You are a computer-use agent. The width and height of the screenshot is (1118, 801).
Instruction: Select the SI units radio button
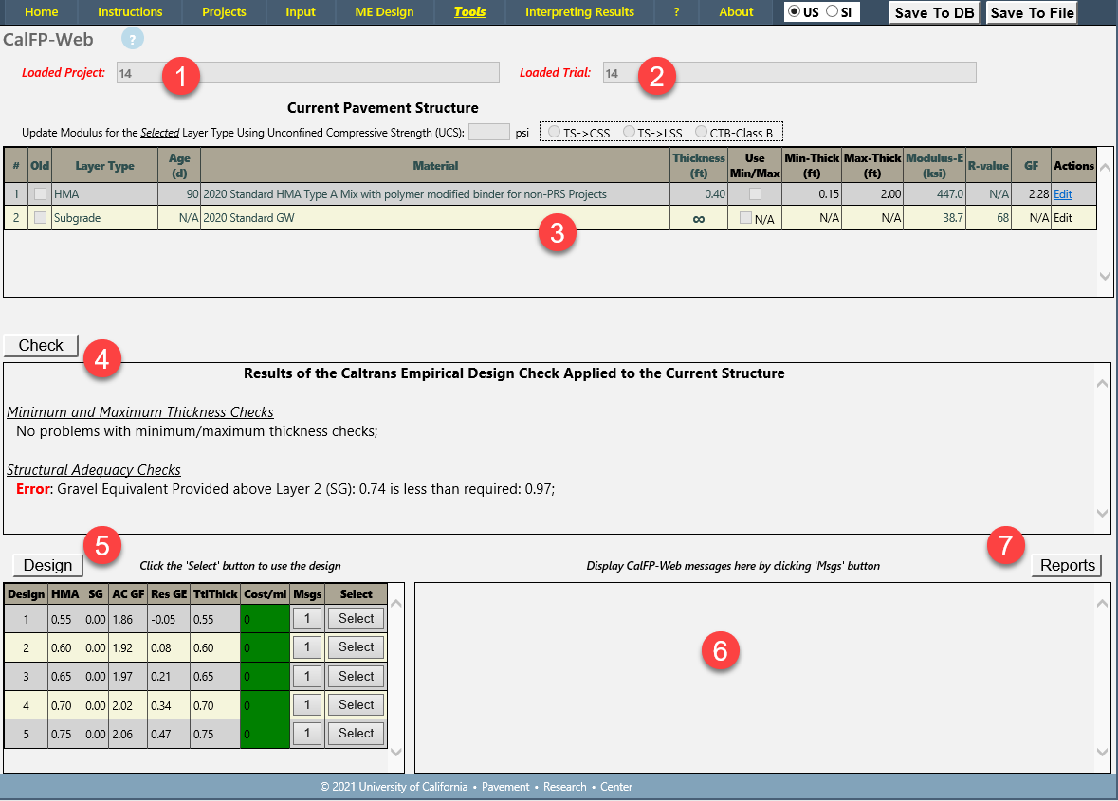(x=832, y=12)
